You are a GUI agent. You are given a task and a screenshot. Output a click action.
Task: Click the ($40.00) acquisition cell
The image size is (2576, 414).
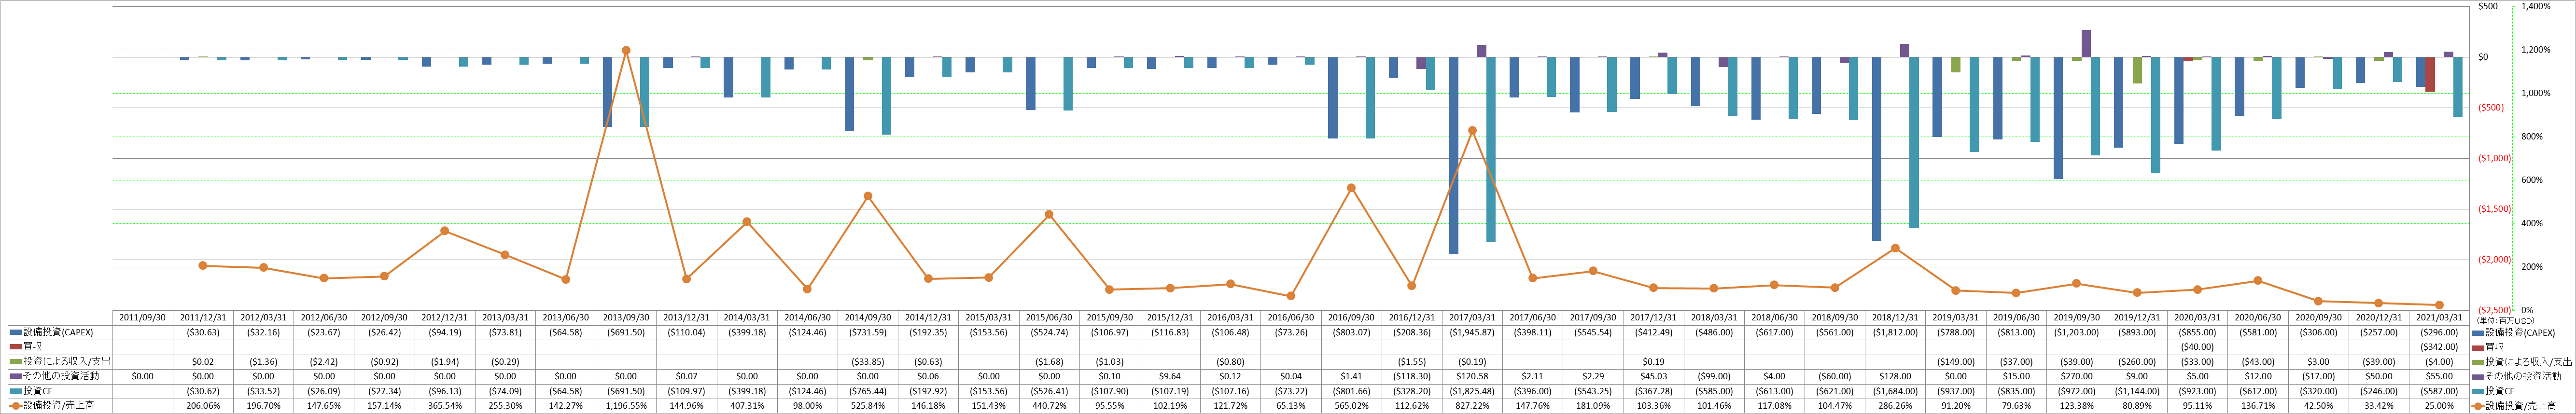[x=2197, y=347]
